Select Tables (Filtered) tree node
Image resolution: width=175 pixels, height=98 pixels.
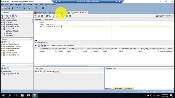13,31
